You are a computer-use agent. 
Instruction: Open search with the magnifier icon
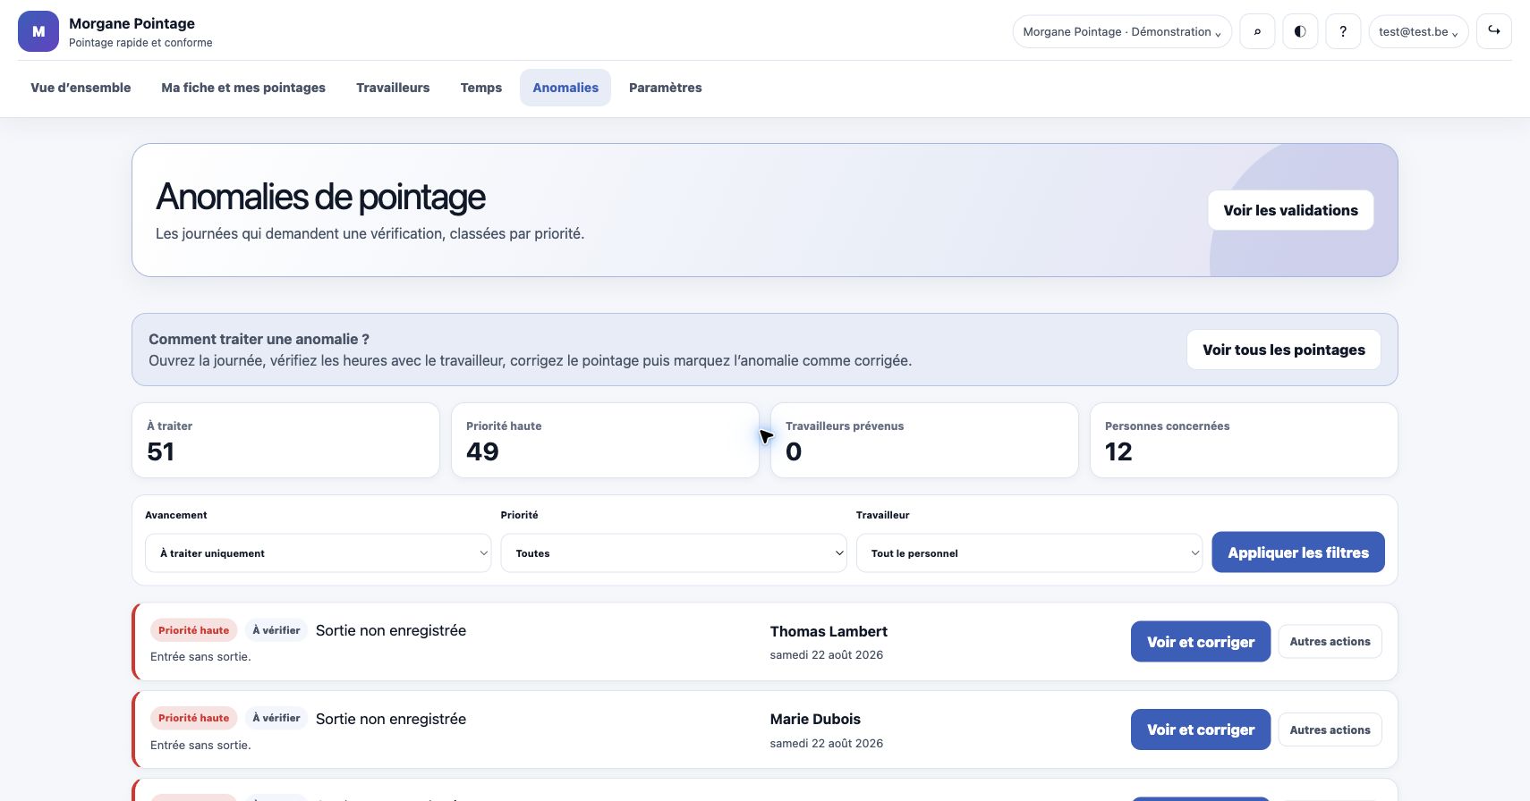pyautogui.click(x=1257, y=31)
